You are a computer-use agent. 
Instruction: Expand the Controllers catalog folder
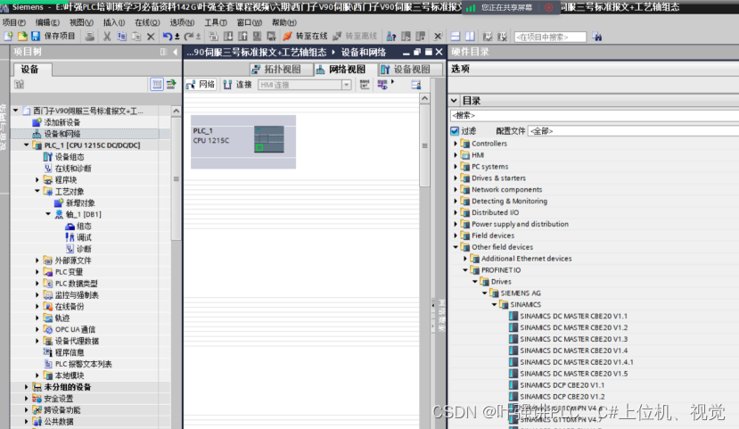point(456,144)
